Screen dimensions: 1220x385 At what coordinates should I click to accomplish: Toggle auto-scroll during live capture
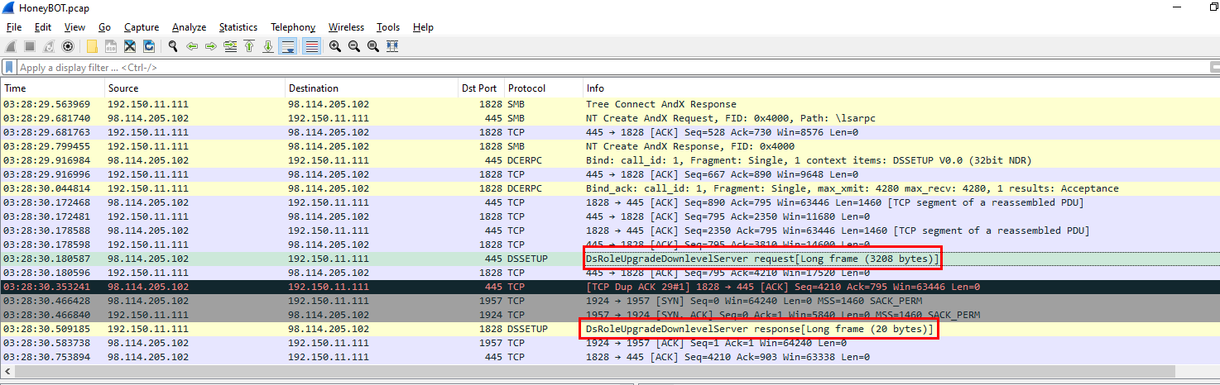click(x=288, y=46)
